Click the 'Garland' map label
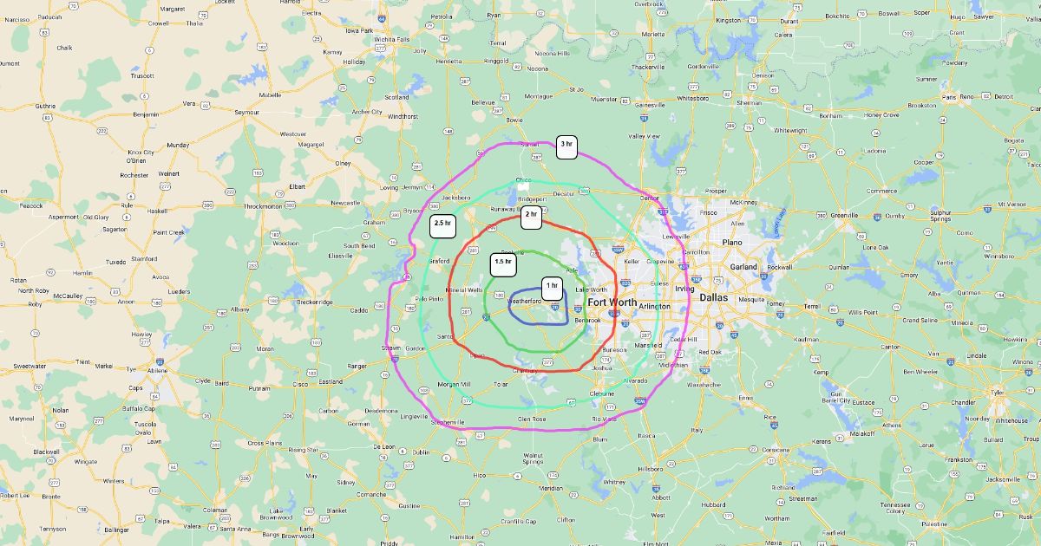Image resolution: width=1041 pixels, height=546 pixels. pyautogui.click(x=743, y=267)
